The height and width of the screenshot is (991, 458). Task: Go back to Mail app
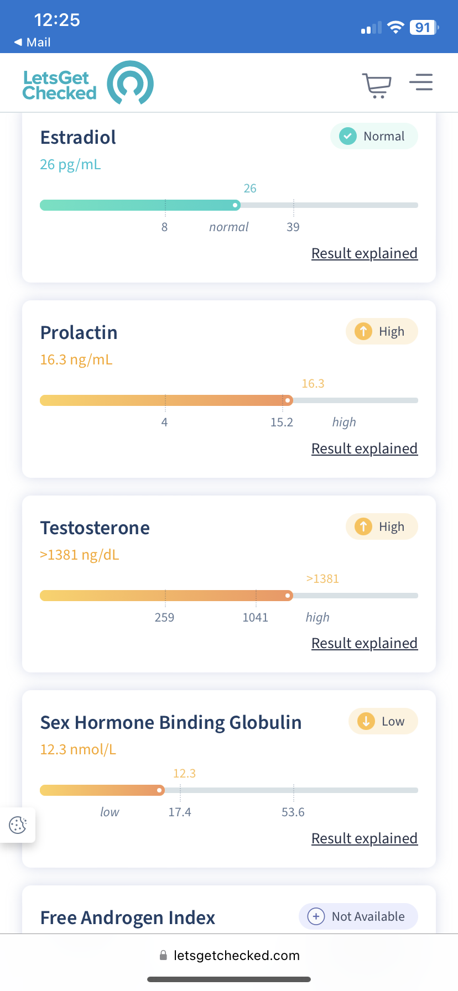33,42
